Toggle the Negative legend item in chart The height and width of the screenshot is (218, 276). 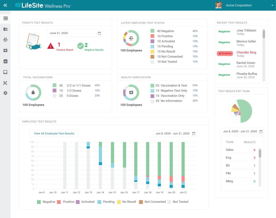(x=46, y=202)
